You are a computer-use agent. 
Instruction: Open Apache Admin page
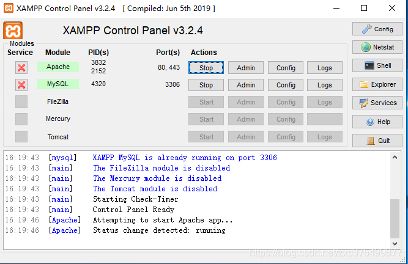coord(246,68)
